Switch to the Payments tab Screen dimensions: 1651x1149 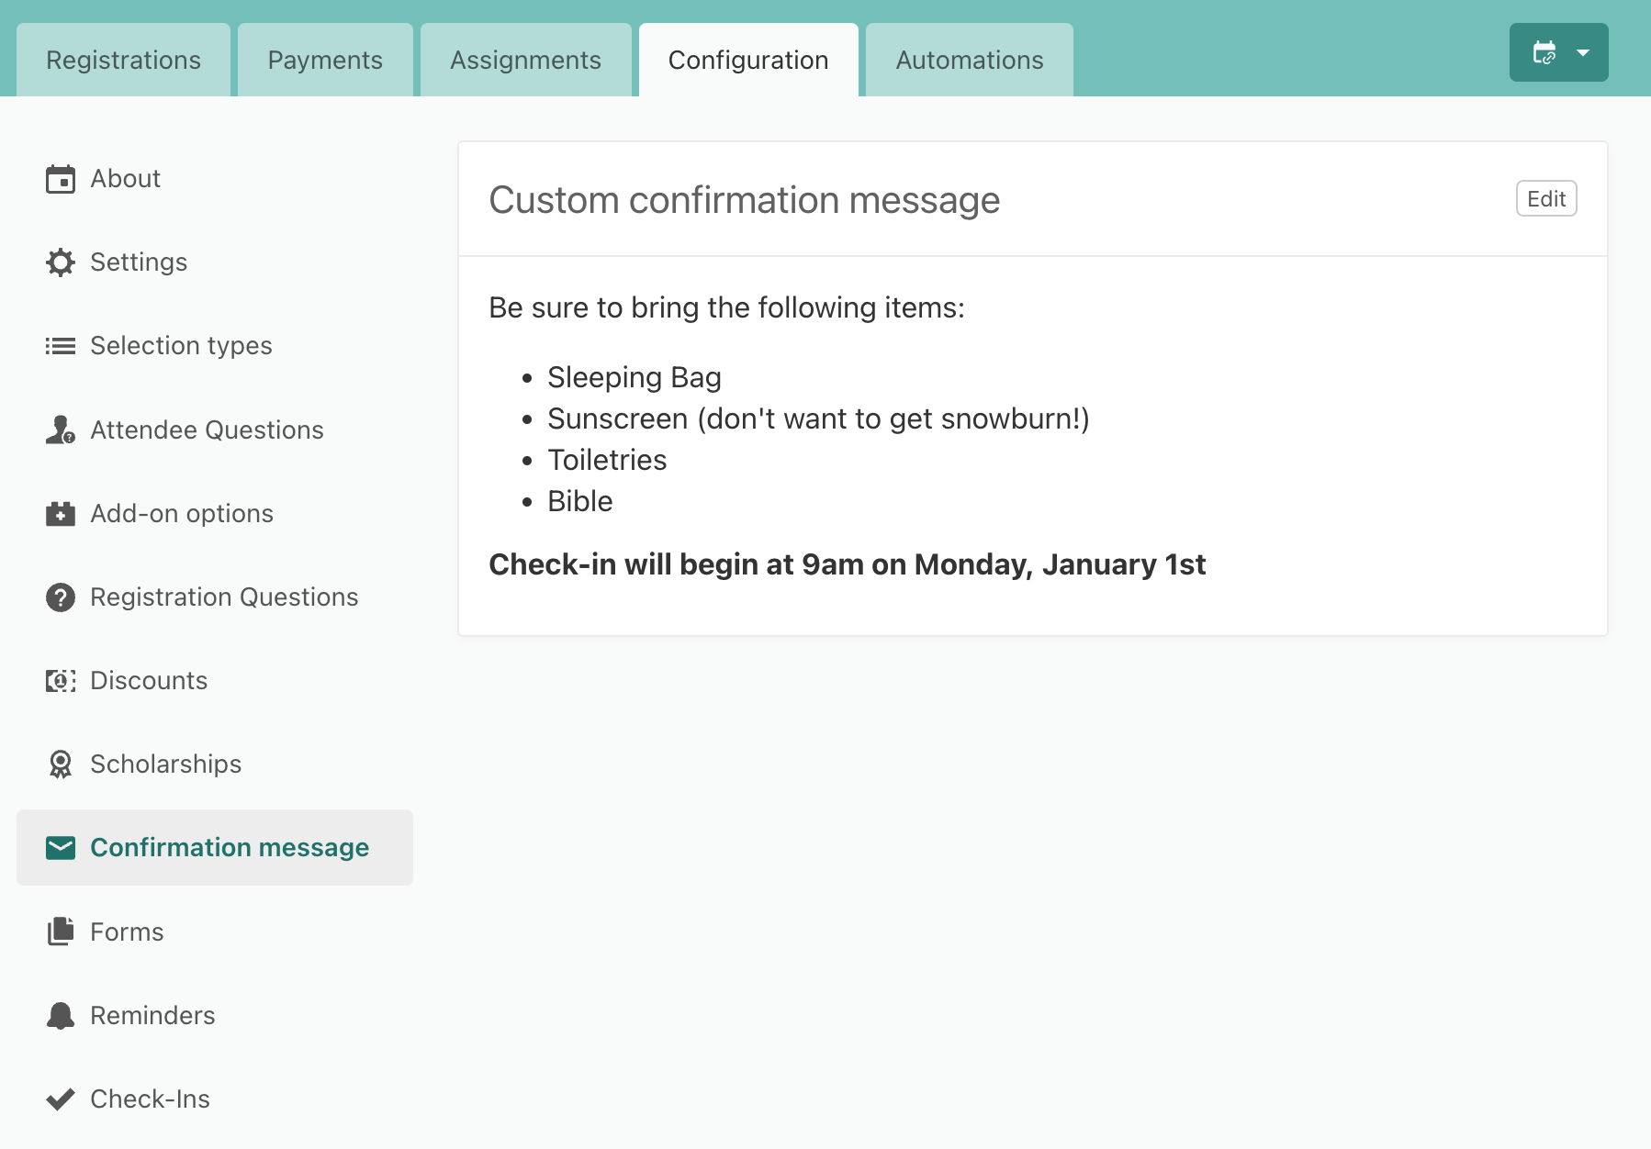(325, 60)
